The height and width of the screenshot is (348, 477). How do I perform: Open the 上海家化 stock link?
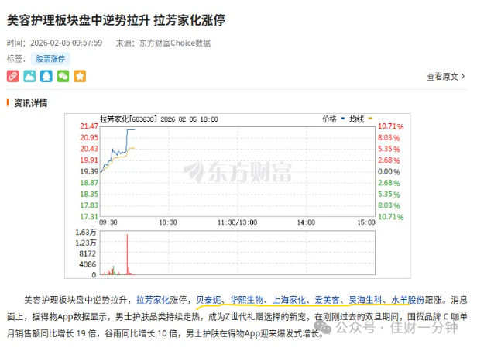(x=289, y=300)
